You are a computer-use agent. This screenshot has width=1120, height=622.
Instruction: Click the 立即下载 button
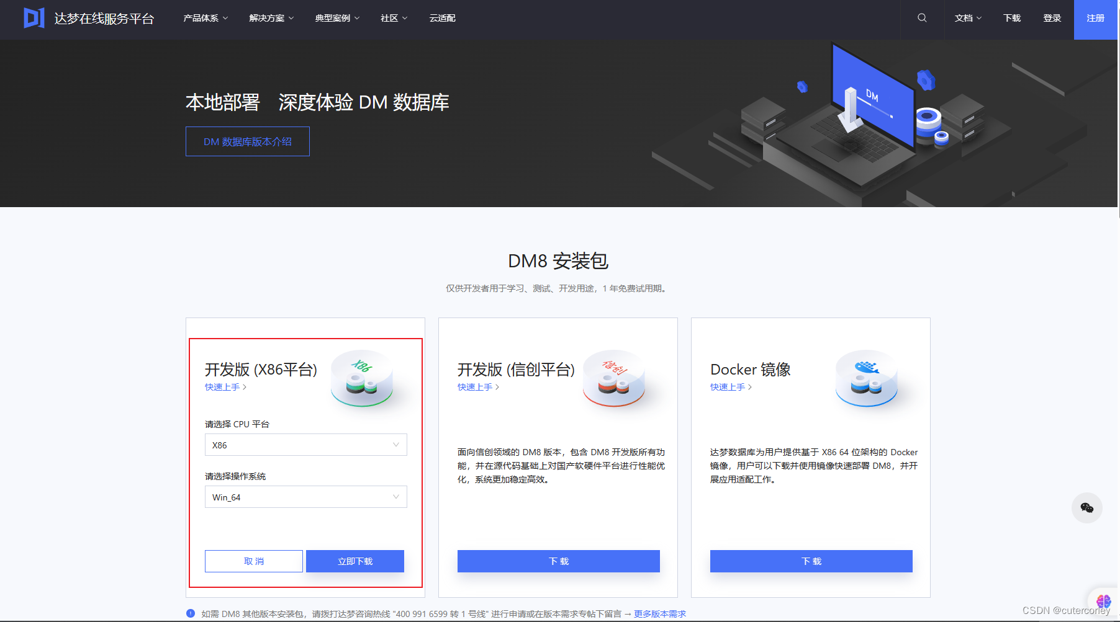tap(355, 561)
